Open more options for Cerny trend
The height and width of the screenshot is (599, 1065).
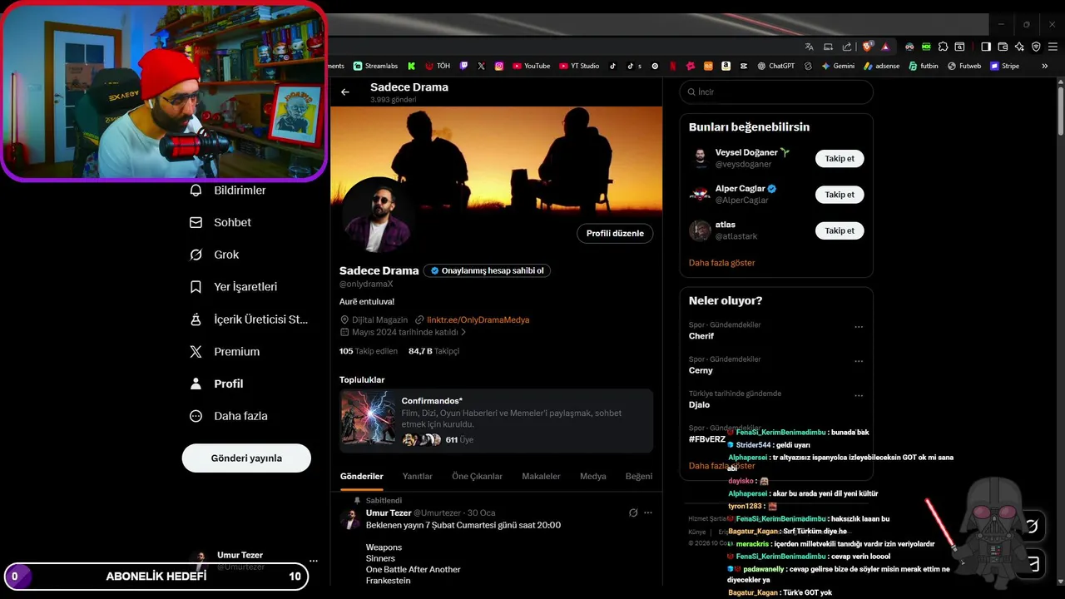859,361
